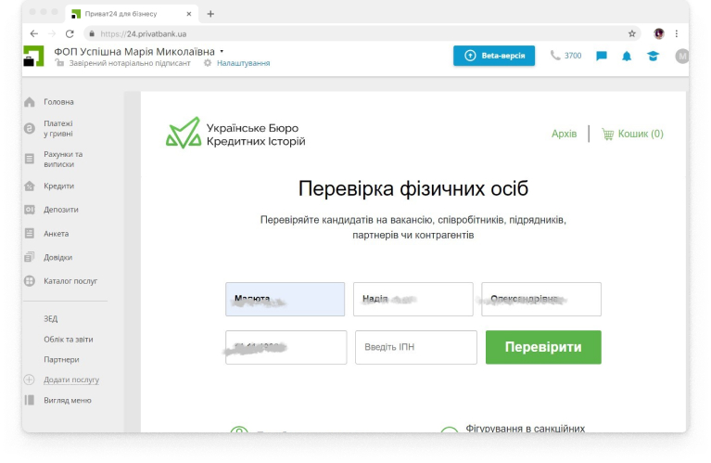Select Каталог послуг in the sidebar
This screenshot has height=463, width=711.
[70, 281]
